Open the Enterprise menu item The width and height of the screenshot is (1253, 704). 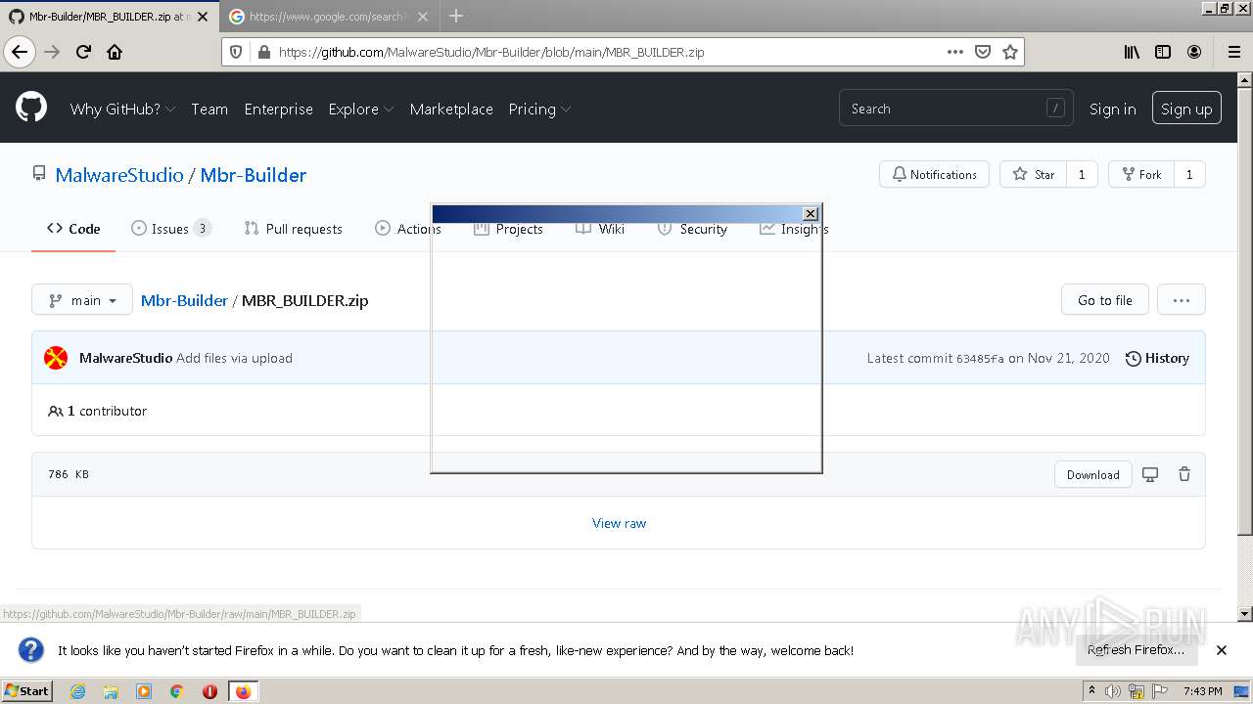(x=278, y=109)
